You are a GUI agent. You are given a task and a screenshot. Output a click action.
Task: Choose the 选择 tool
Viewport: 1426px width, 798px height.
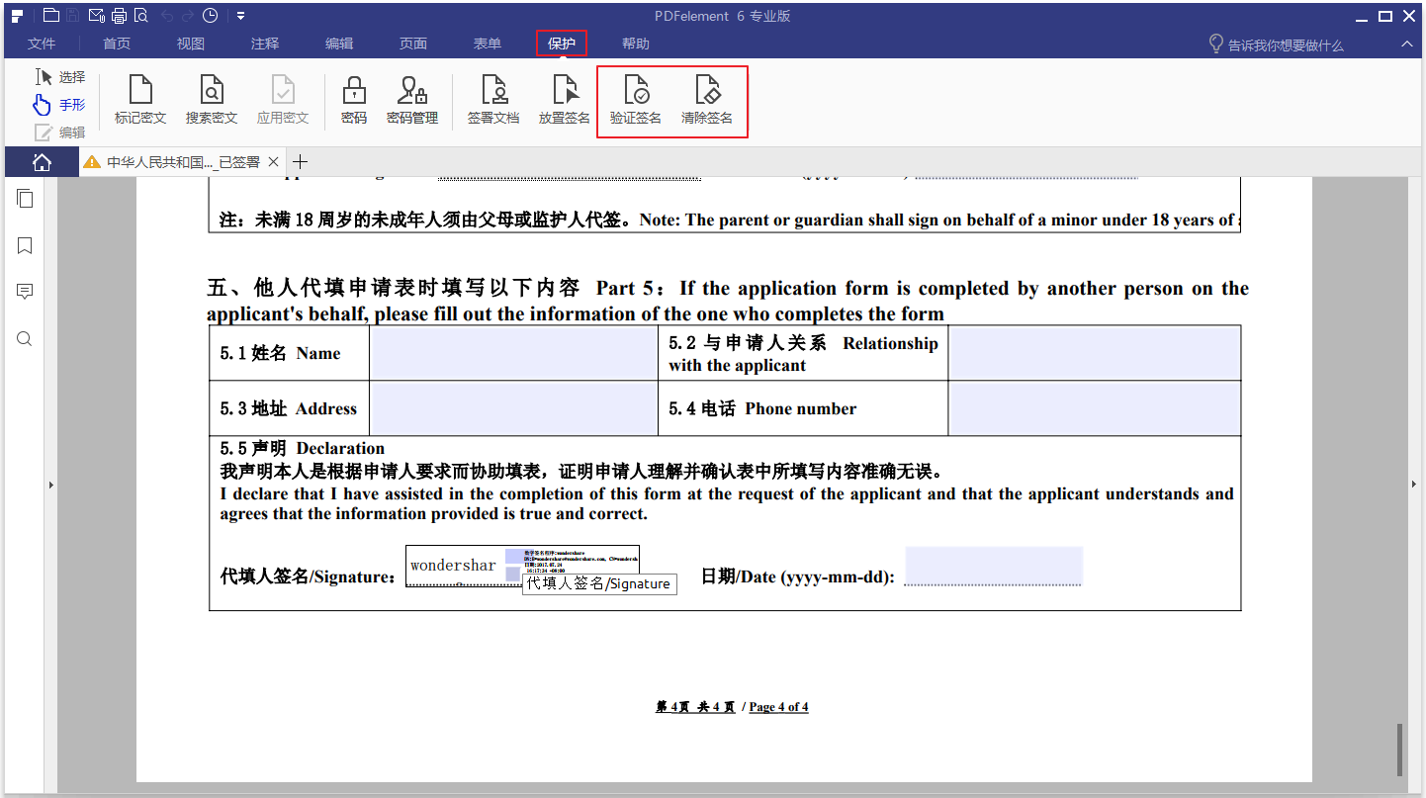point(60,77)
